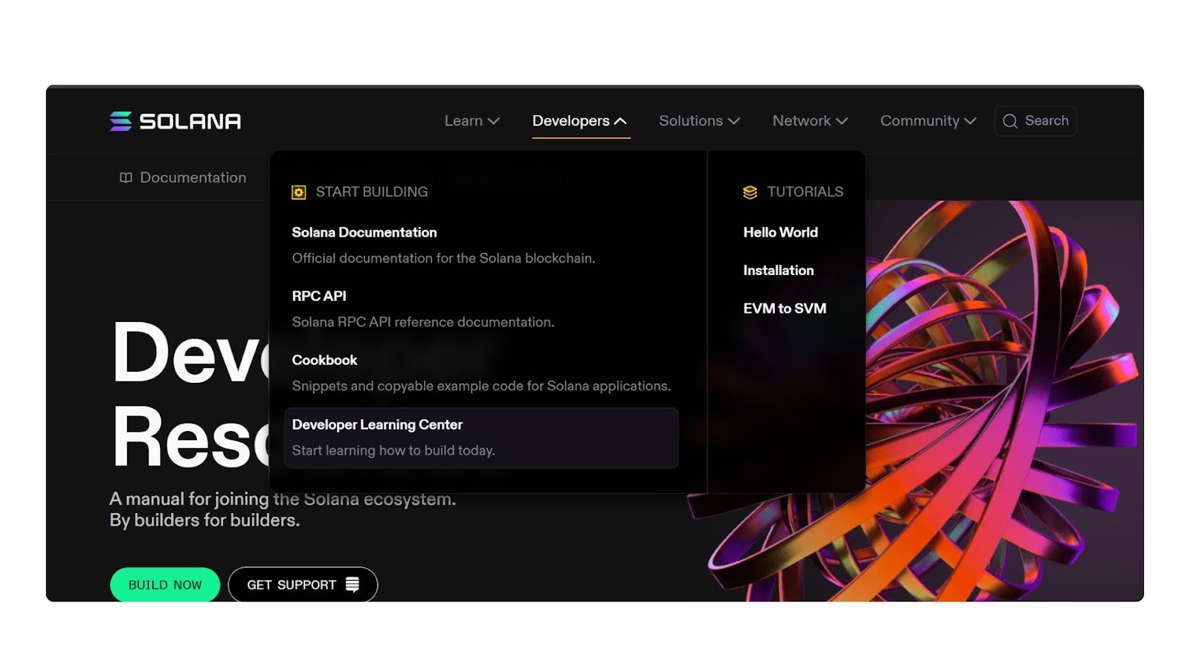
Task: Open Solana Documentation link
Action: coord(364,233)
